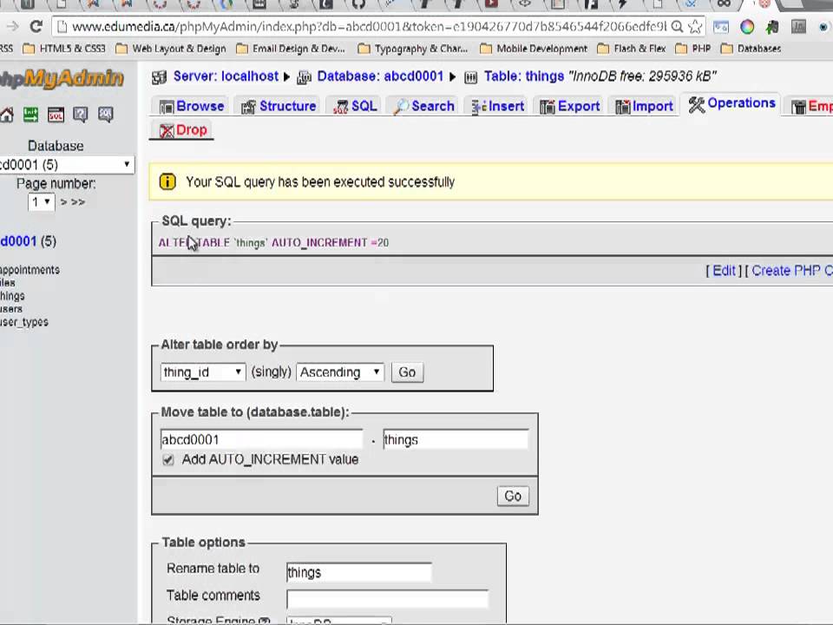The height and width of the screenshot is (625, 833).
Task: Click the Create PHP Code link
Action: (x=791, y=271)
